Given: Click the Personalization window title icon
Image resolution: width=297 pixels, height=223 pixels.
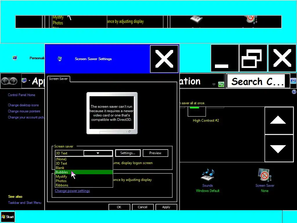Looking at the screenshot, I should 15,58.
